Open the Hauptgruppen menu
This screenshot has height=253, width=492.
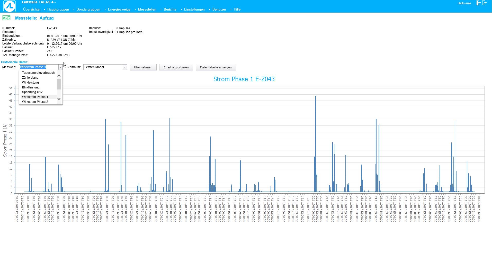pos(58,9)
